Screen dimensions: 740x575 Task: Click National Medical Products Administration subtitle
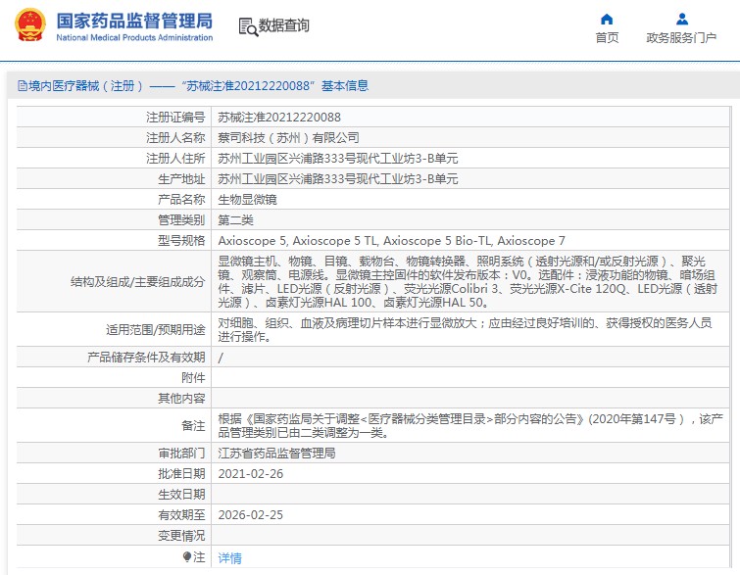[x=134, y=37]
